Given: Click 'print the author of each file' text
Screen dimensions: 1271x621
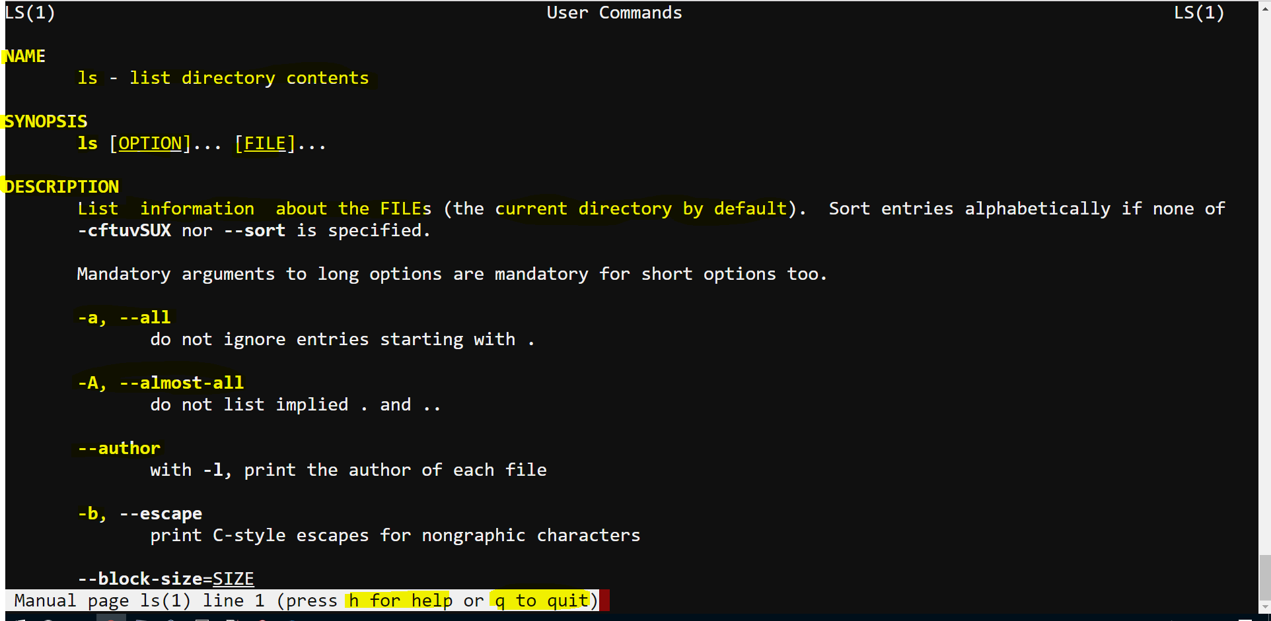Looking at the screenshot, I should pyautogui.click(x=395, y=470).
